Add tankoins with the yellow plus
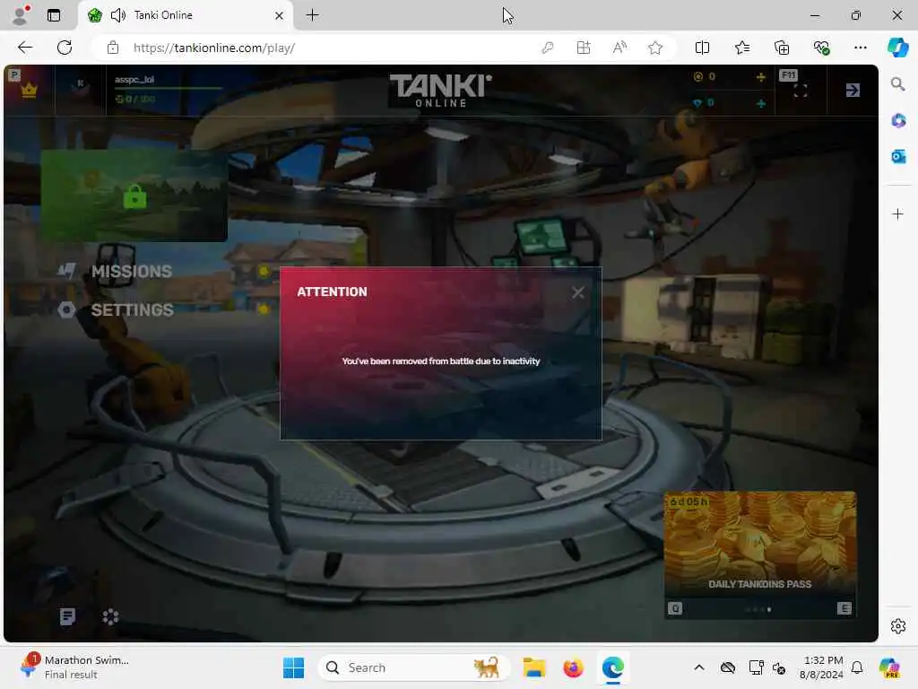This screenshot has width=918, height=689. [x=760, y=77]
